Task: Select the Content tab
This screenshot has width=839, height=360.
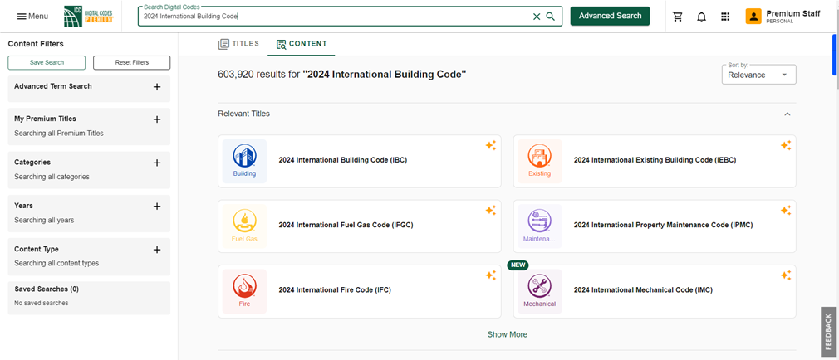Action: [302, 44]
